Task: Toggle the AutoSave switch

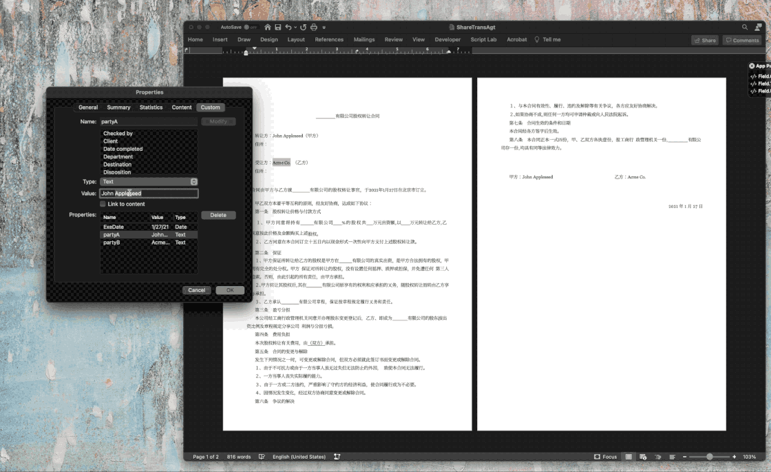Action: (x=251, y=27)
